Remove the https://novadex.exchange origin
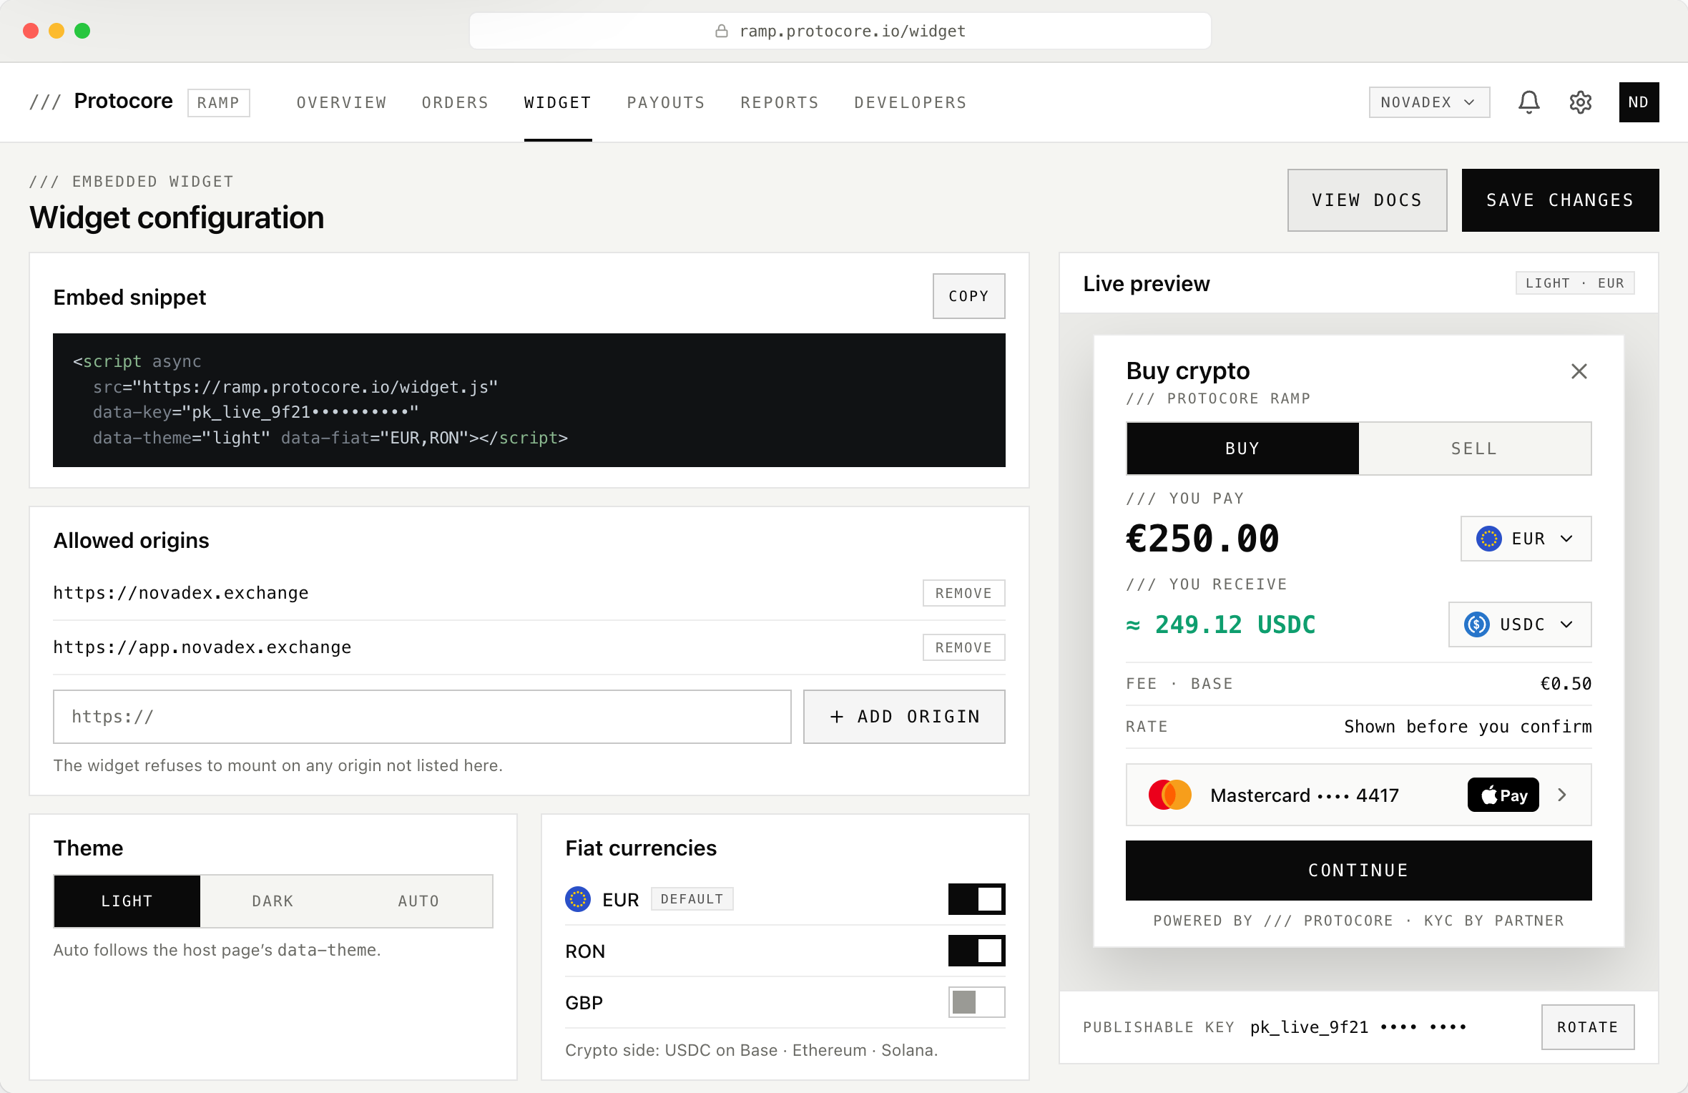Screen dimensions: 1688x1093 963,593
